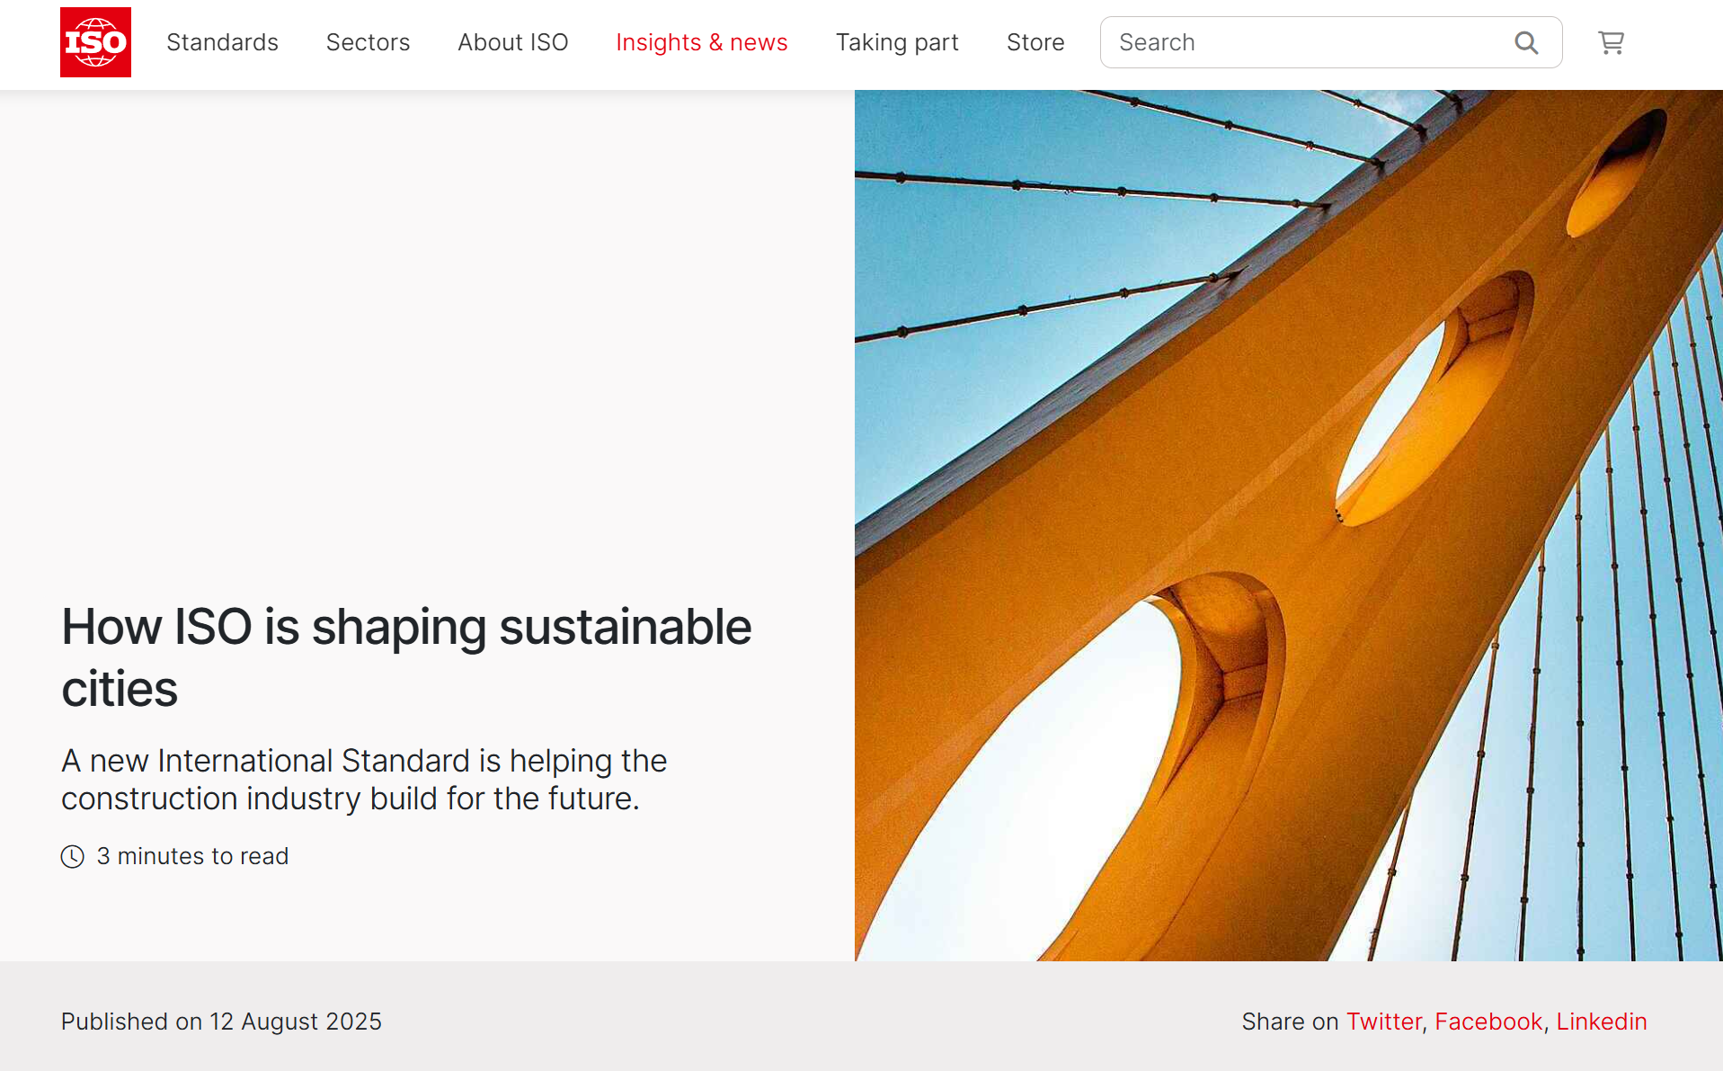Open the About ISO menu
Viewport: 1723px width, 1071px height.
[512, 42]
